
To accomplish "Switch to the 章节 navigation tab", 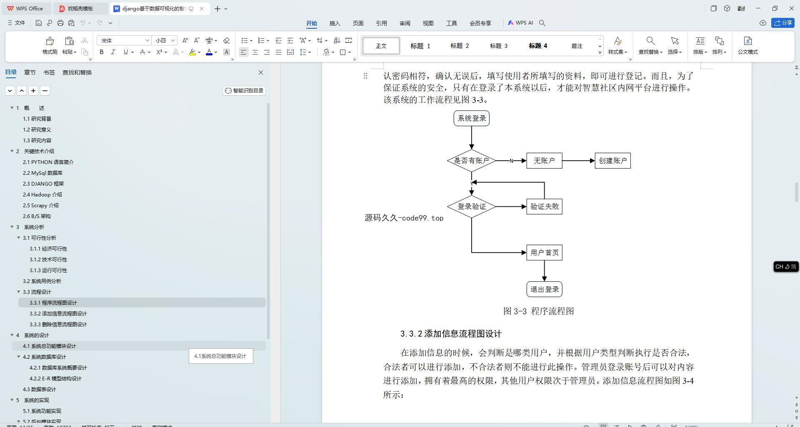I will [30, 72].
